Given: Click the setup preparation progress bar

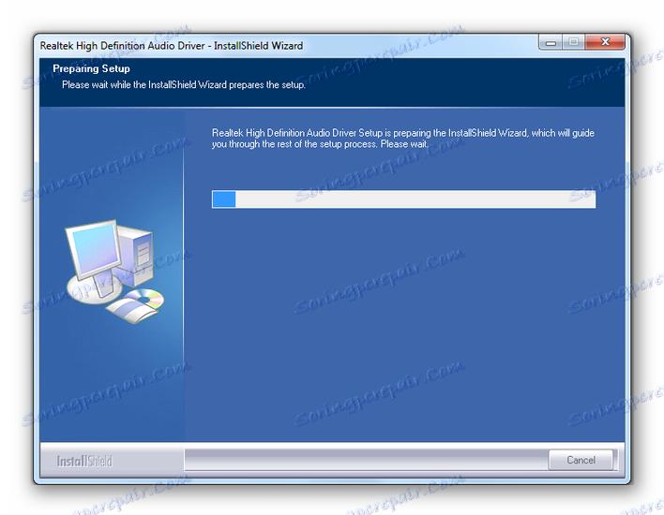Looking at the screenshot, I should pyautogui.click(x=403, y=199).
